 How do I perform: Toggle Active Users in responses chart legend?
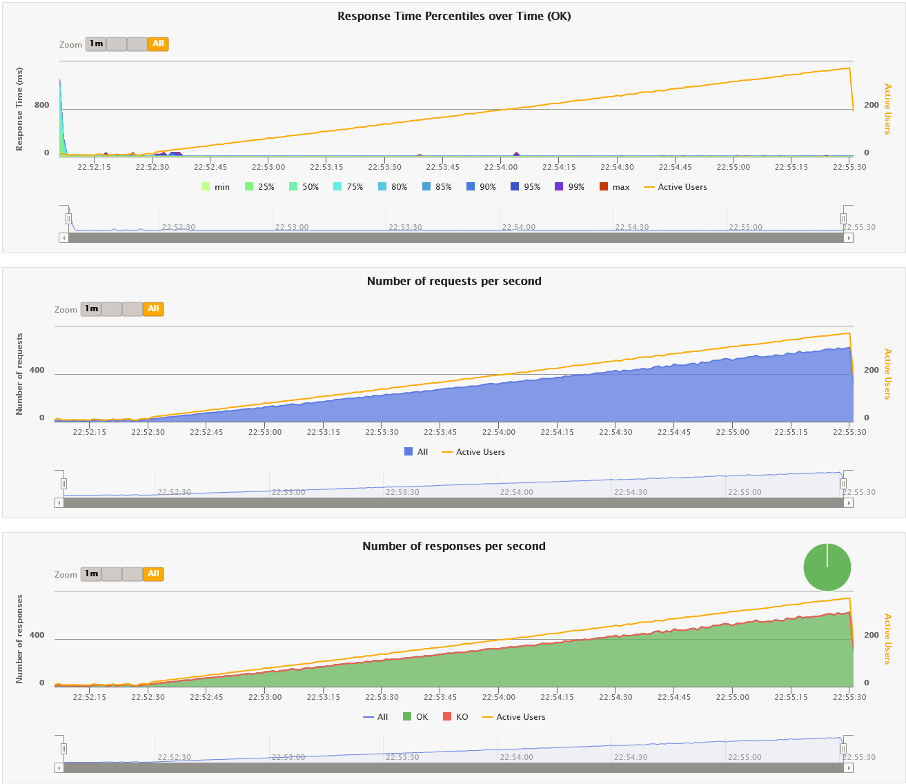513,717
